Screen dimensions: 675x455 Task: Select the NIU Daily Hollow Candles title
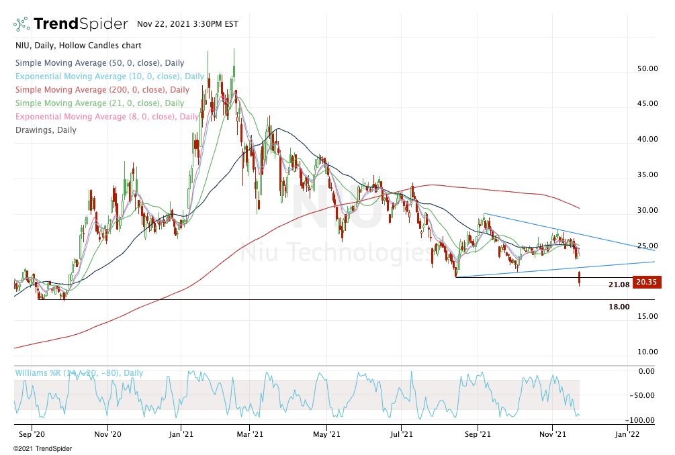click(x=77, y=46)
